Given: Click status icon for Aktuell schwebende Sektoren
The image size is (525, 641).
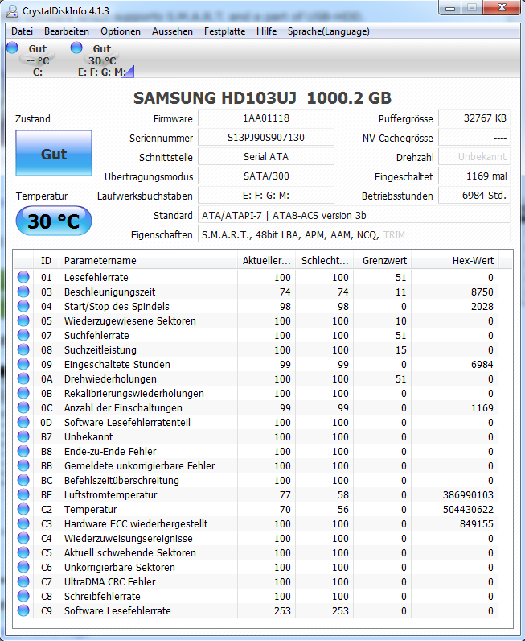Looking at the screenshot, I should pos(23,552).
